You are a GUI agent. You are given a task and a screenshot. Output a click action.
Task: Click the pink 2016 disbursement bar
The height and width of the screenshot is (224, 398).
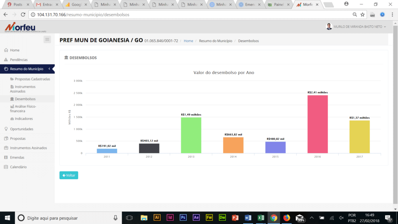[x=318, y=124]
